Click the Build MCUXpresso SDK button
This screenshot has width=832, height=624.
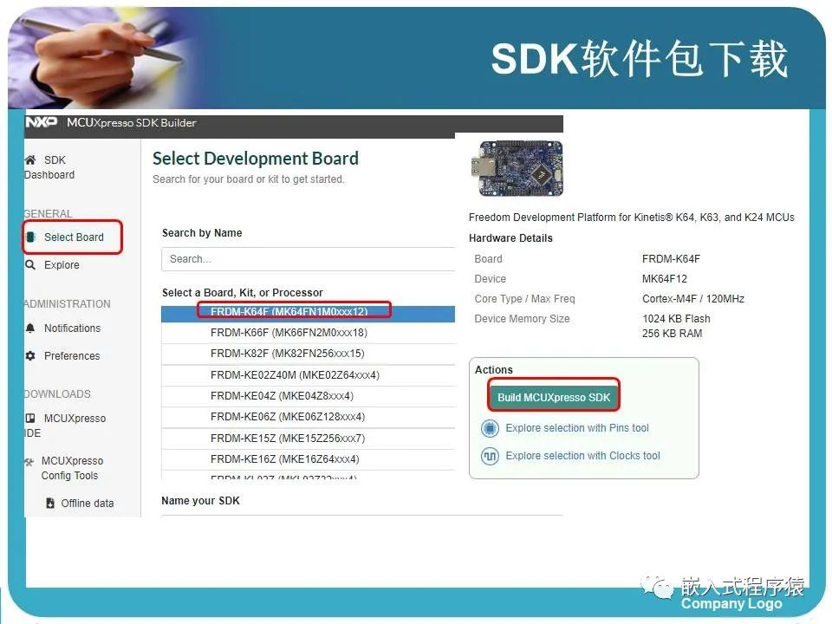pos(554,398)
